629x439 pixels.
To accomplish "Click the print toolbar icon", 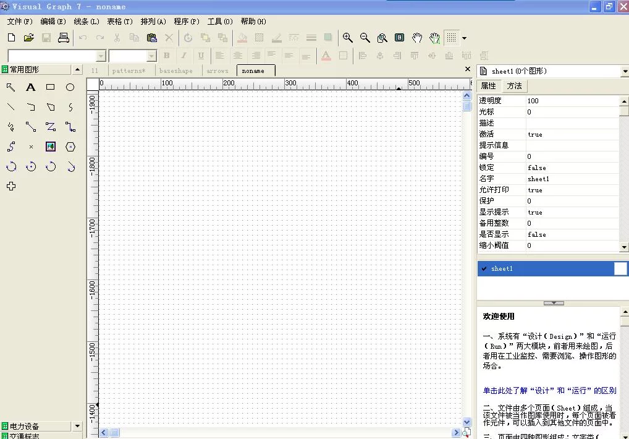I will (64, 38).
